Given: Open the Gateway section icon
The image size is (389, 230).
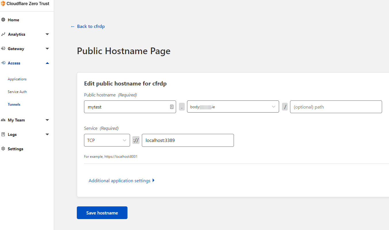Looking at the screenshot, I should click(3, 49).
